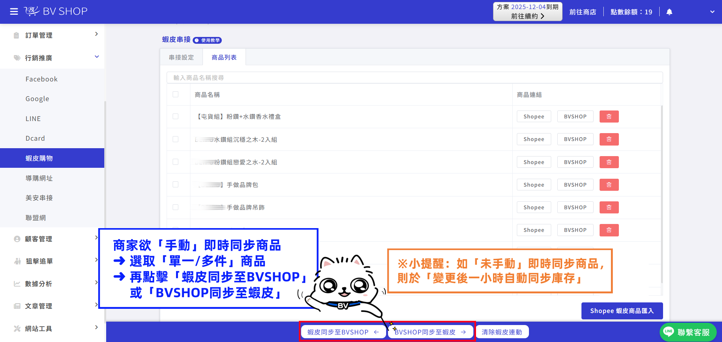Open the 聯繫客服 LINE chat widget
The height and width of the screenshot is (342, 722).
click(688, 332)
